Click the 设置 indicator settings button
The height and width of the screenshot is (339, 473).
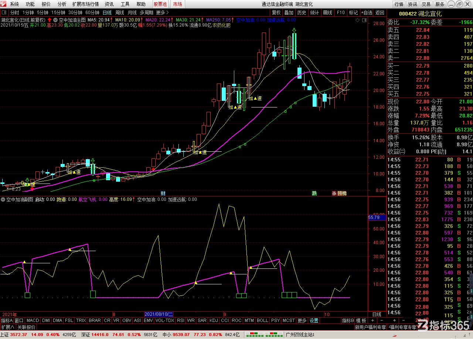pyautogui.click(x=314, y=321)
